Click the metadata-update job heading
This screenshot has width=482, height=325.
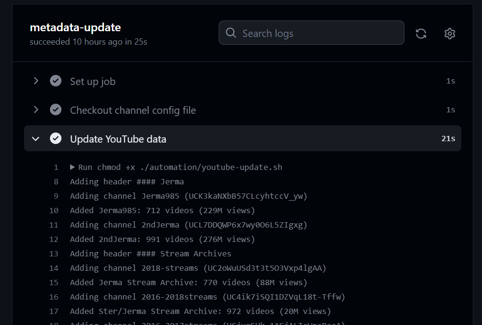(75, 27)
